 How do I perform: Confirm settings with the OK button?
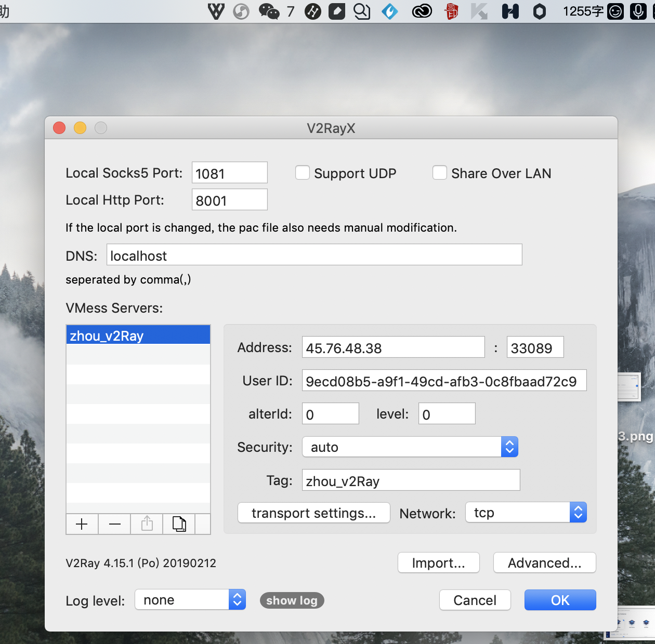coord(560,600)
